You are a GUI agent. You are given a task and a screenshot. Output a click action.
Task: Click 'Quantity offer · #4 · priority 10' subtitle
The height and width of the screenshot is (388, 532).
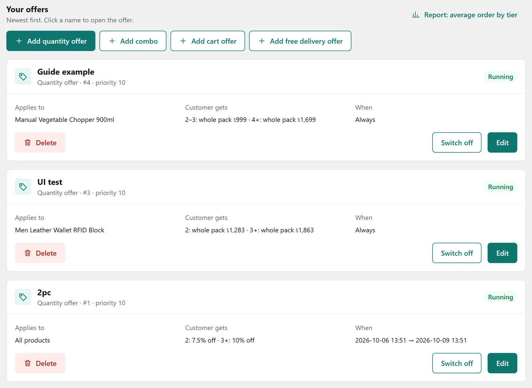[x=81, y=83]
